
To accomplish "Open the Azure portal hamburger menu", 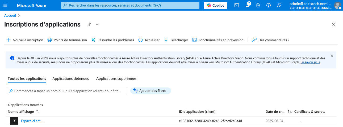I will point(5,5).
